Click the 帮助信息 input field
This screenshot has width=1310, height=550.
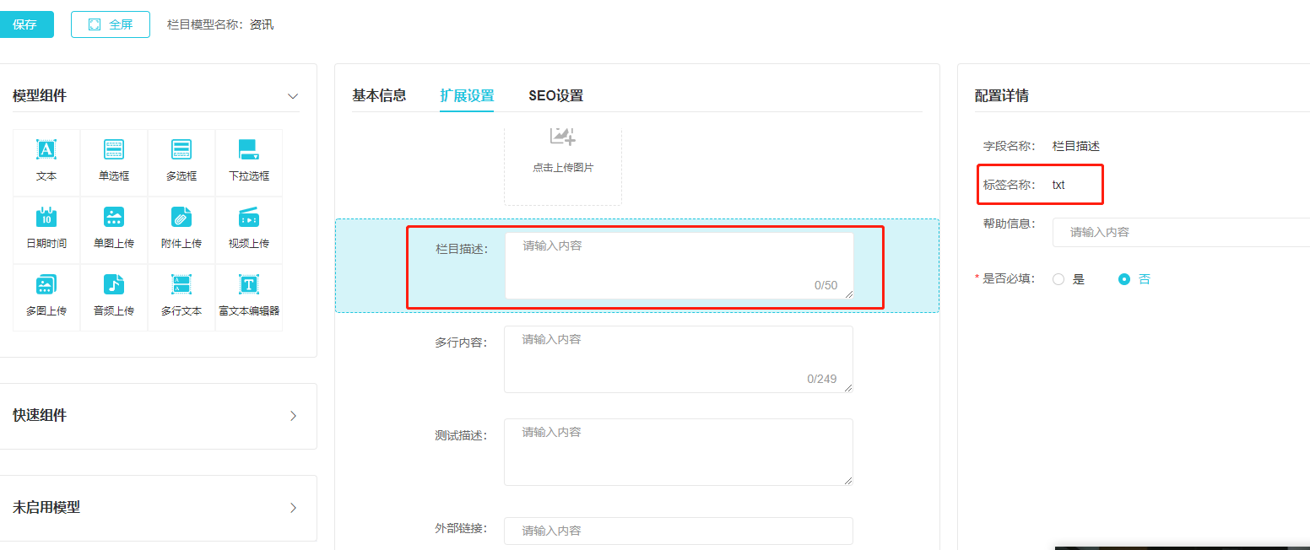pos(1182,232)
